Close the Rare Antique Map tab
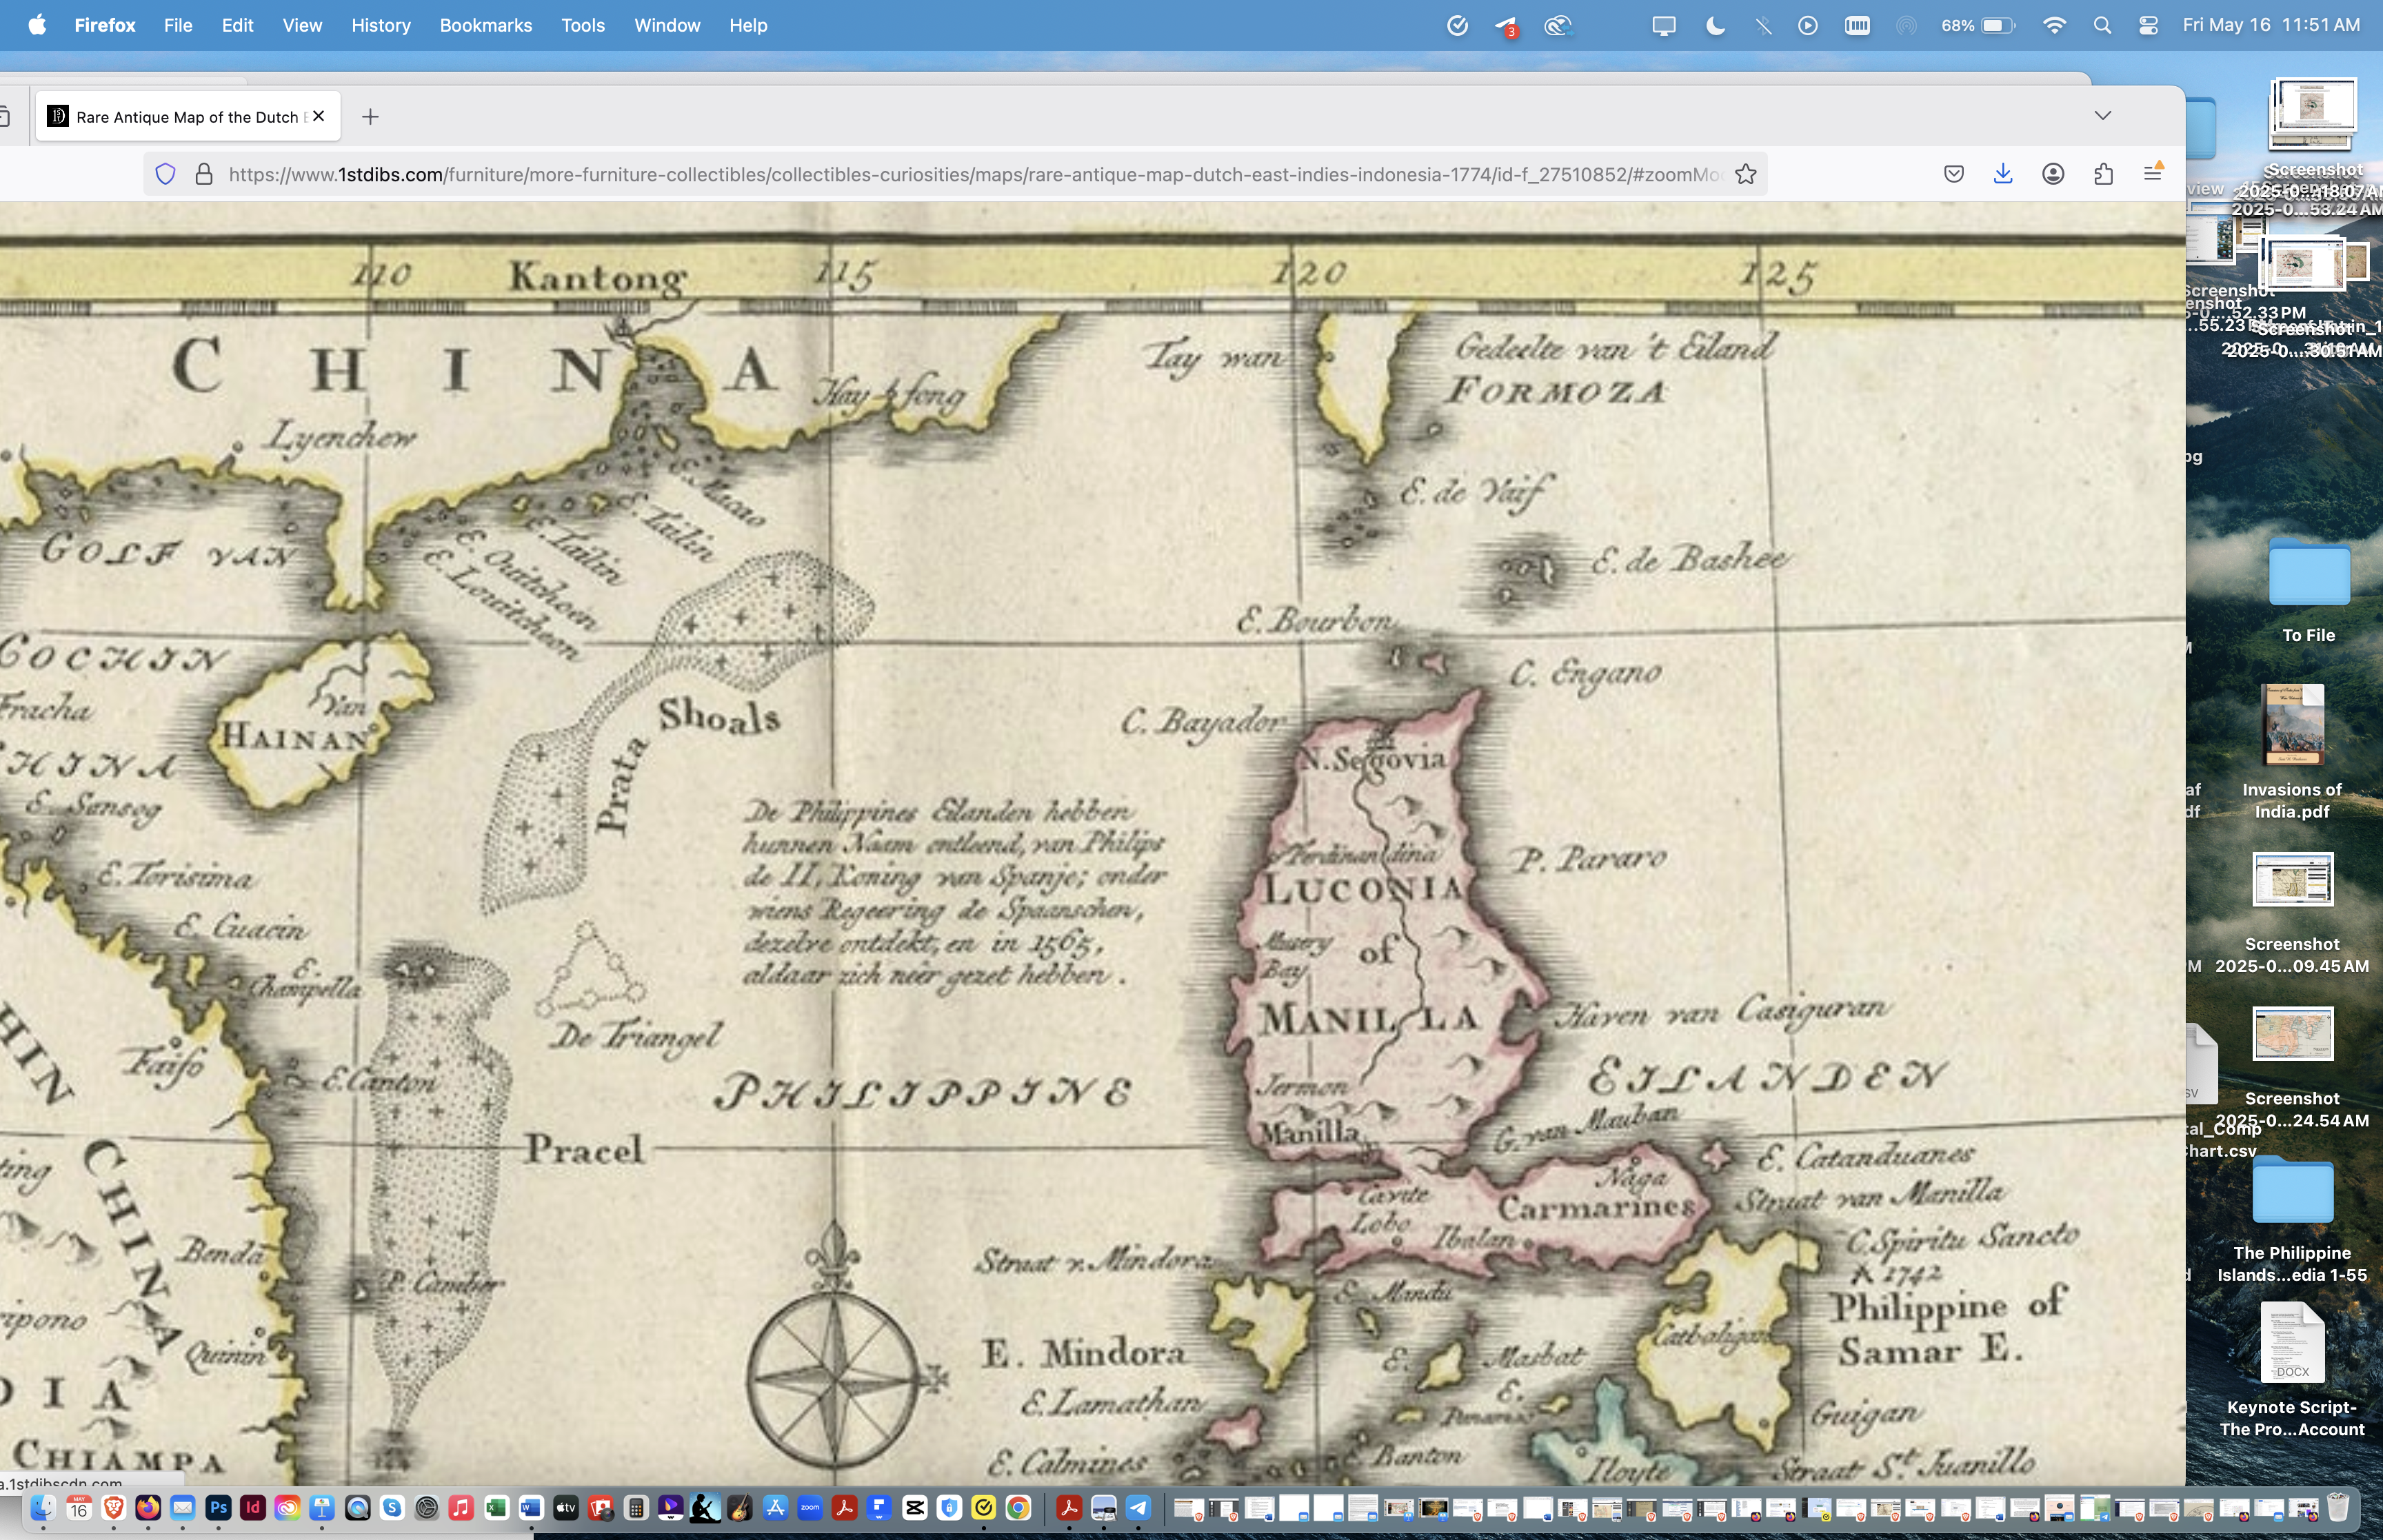This screenshot has width=2383, height=1540. click(319, 116)
